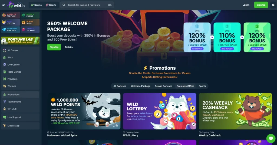Open the Wheel of Fortune tile
Viewport: 277px width, 145px height.
11,15
